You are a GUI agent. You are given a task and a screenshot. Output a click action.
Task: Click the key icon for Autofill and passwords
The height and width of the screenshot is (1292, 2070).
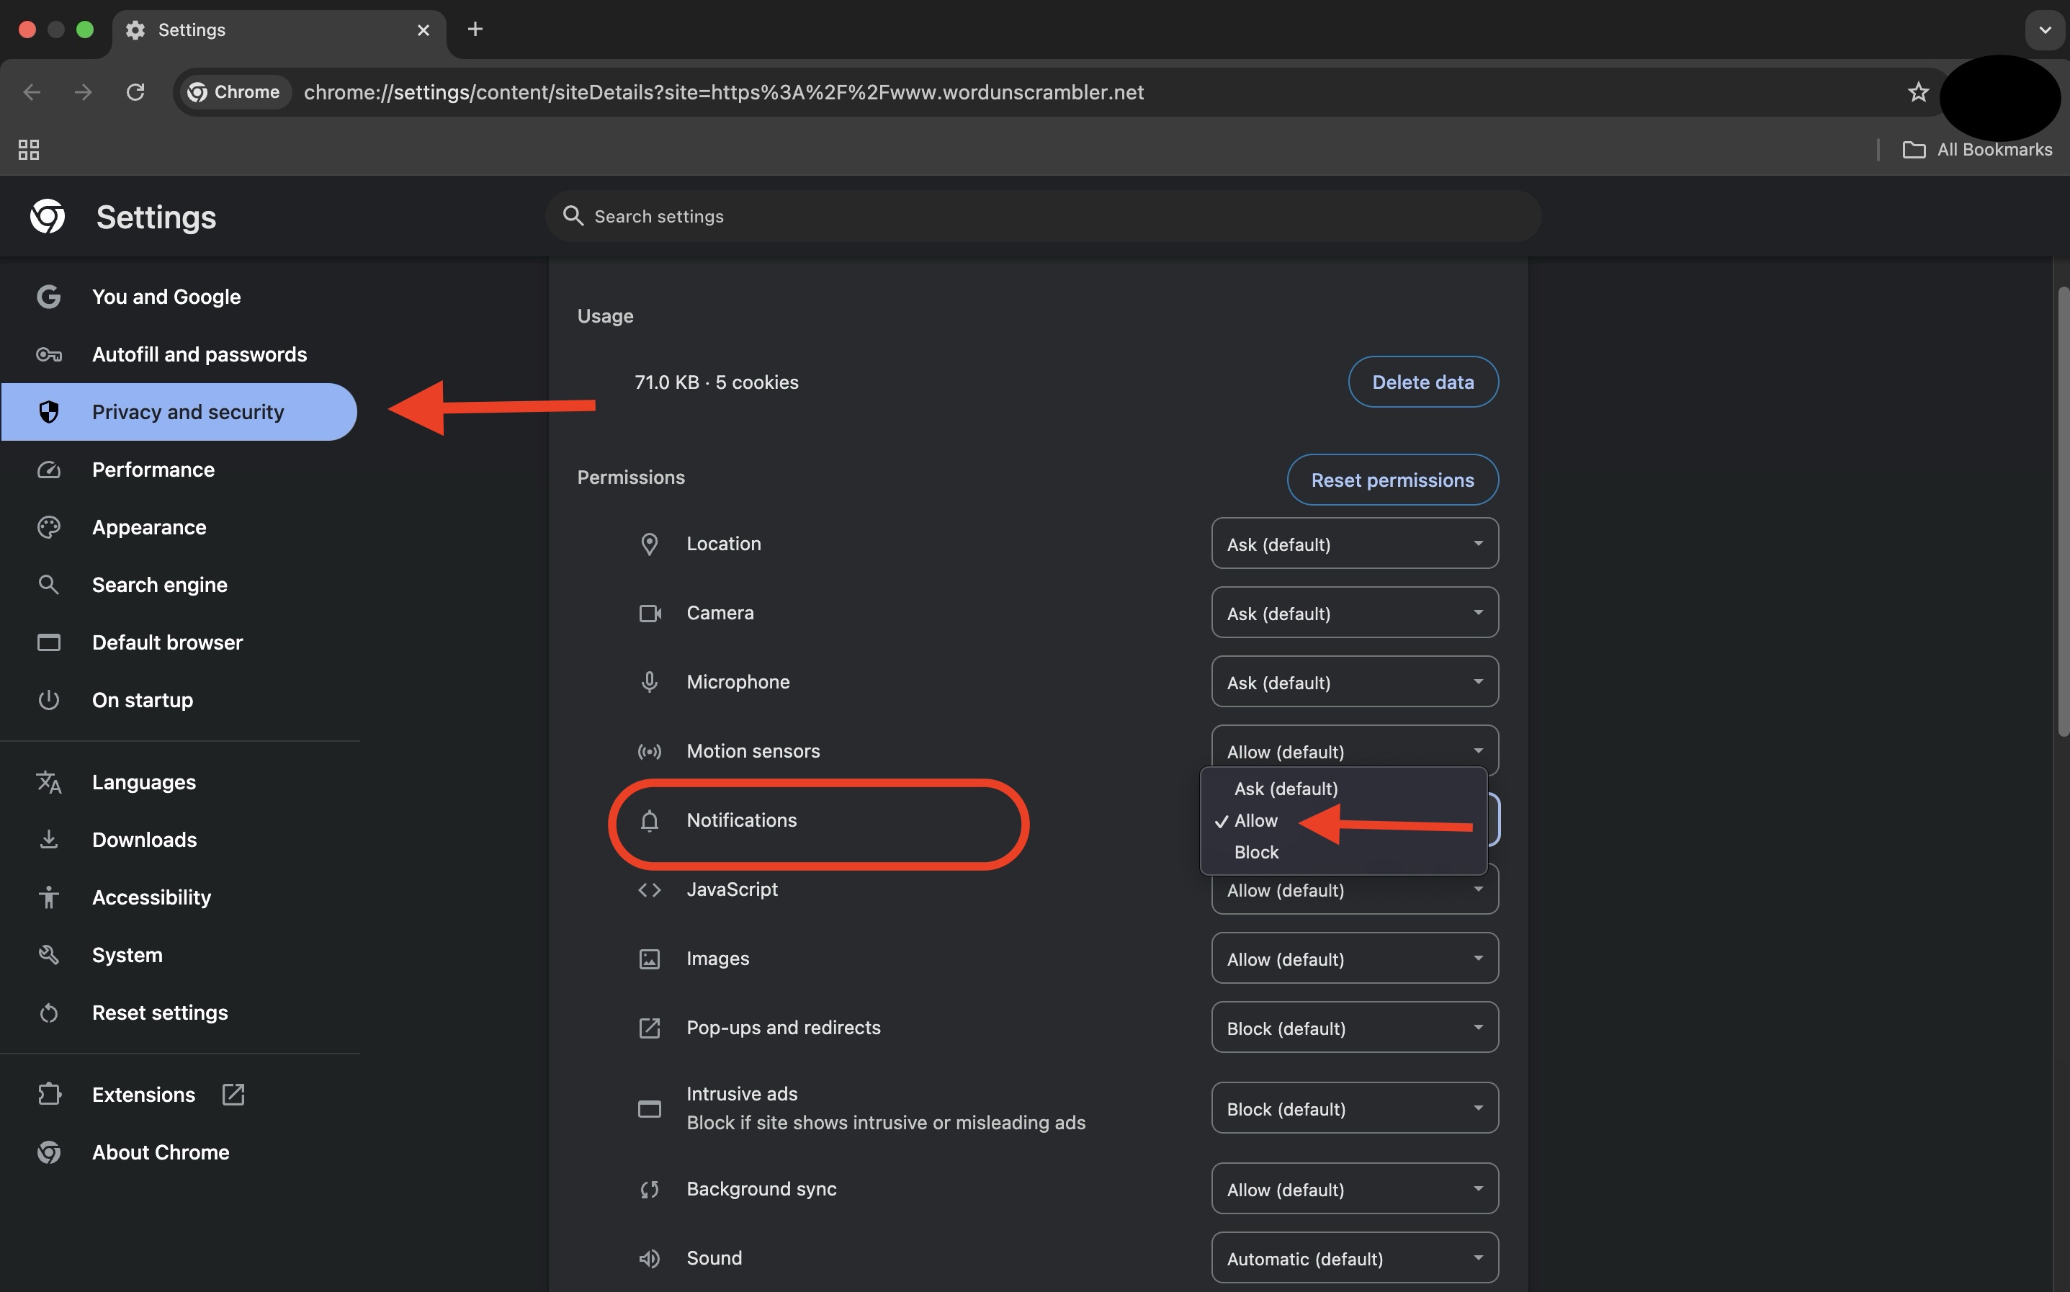(x=49, y=354)
